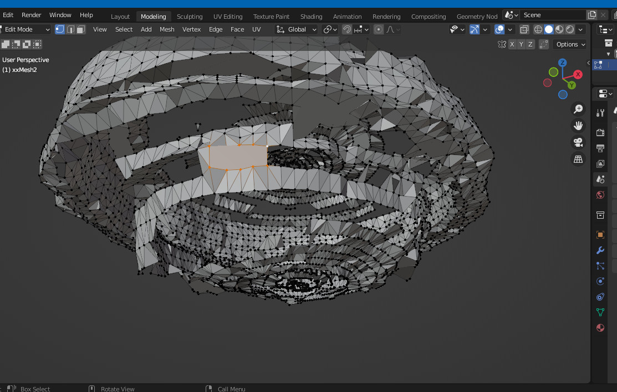Switch to the Sculpting workspace tab
The image size is (617, 392).
click(x=190, y=16)
